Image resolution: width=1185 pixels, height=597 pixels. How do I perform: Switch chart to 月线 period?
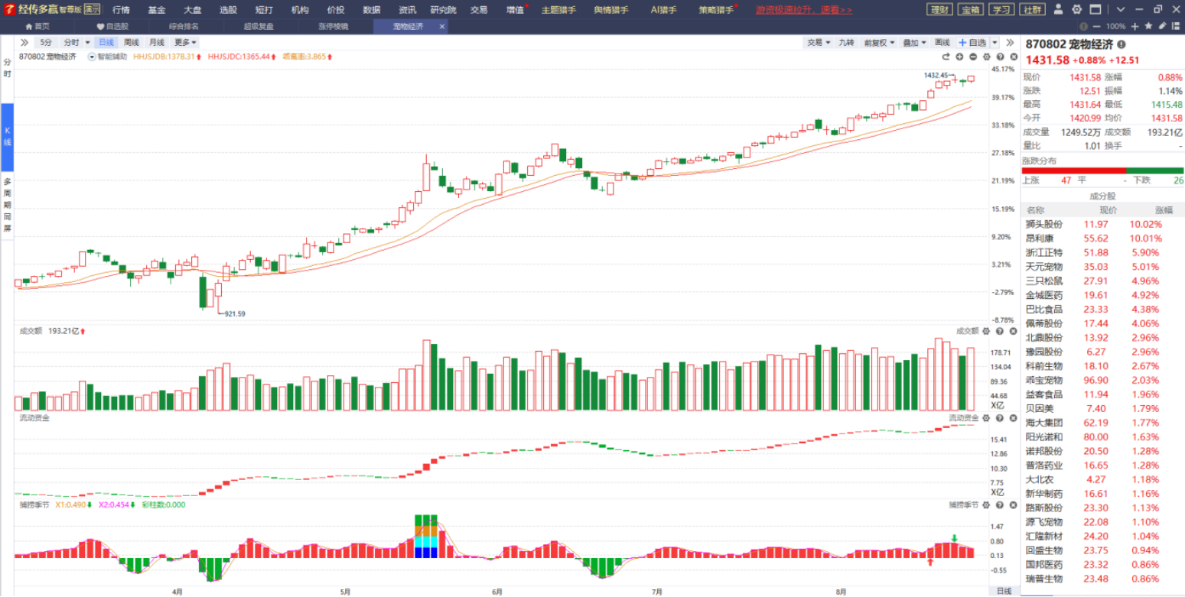[157, 42]
